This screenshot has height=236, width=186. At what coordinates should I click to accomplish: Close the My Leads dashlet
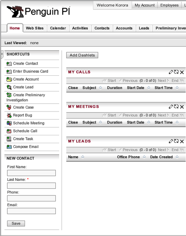pos(182,141)
